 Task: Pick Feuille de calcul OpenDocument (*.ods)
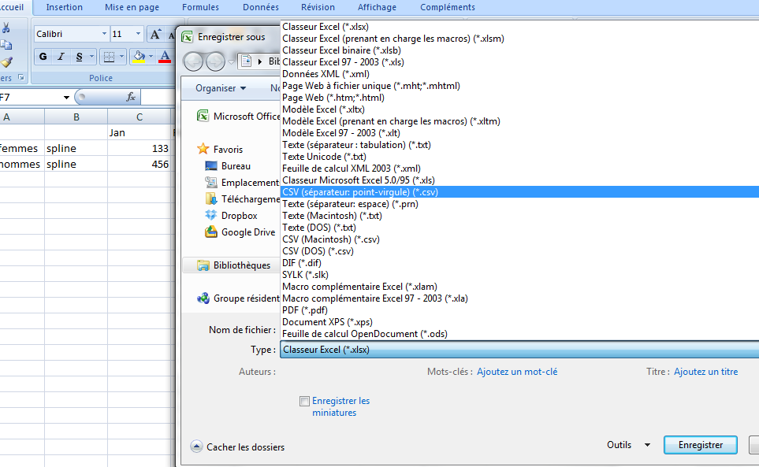tap(519, 334)
